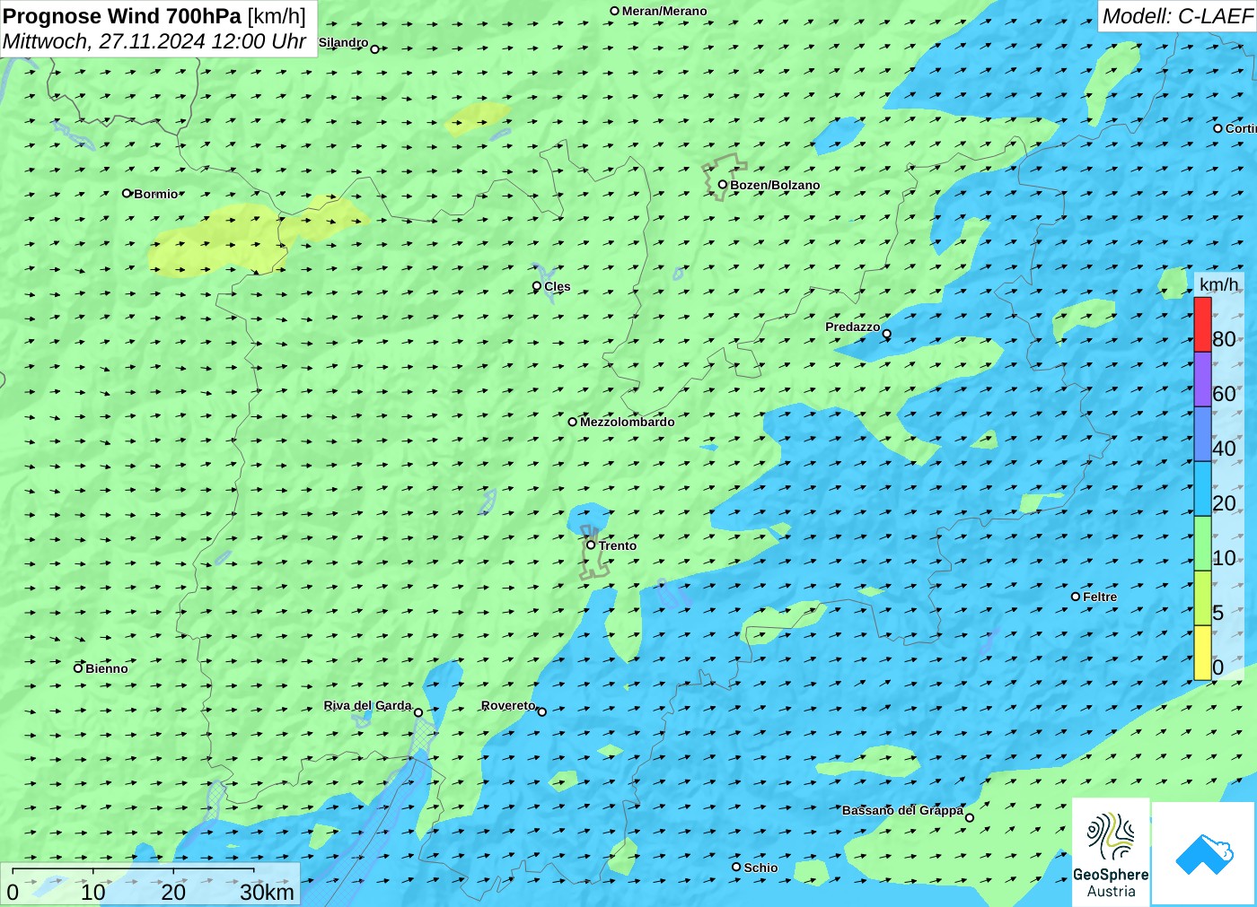The width and height of the screenshot is (1257, 907).
Task: Click the Bormio location marker
Action: pos(127,193)
